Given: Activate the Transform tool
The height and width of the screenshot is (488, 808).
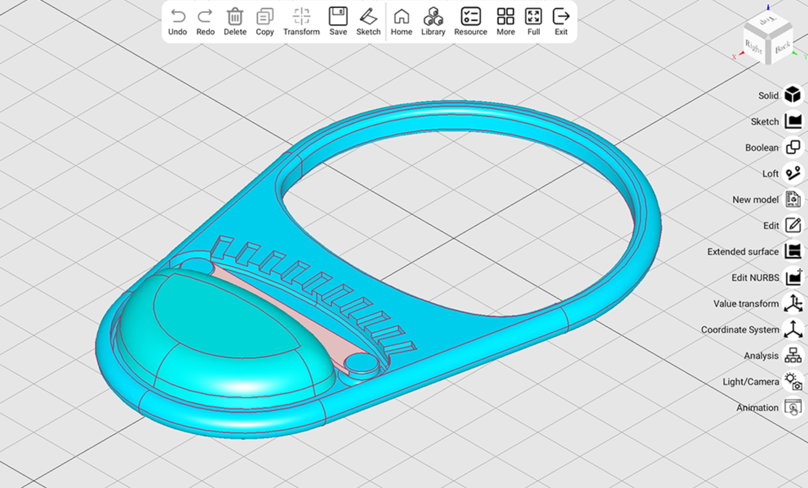Looking at the screenshot, I should pos(301,17).
